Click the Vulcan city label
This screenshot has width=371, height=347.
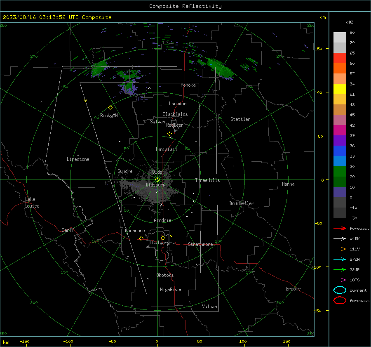point(209,307)
